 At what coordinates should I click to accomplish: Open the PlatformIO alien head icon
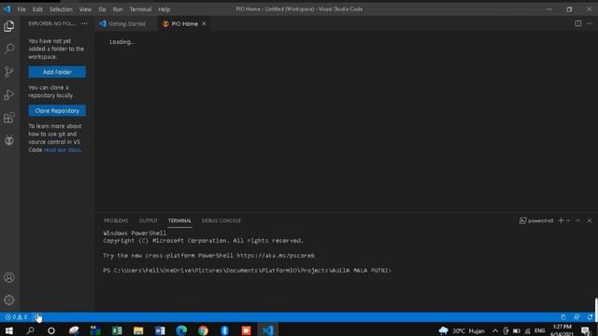(9, 140)
